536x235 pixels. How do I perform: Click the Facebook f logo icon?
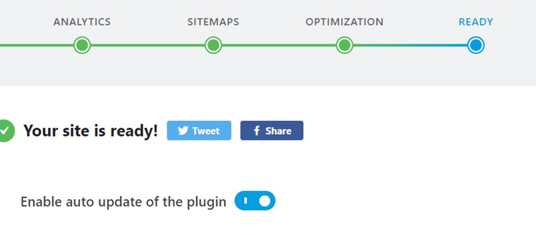point(257,131)
